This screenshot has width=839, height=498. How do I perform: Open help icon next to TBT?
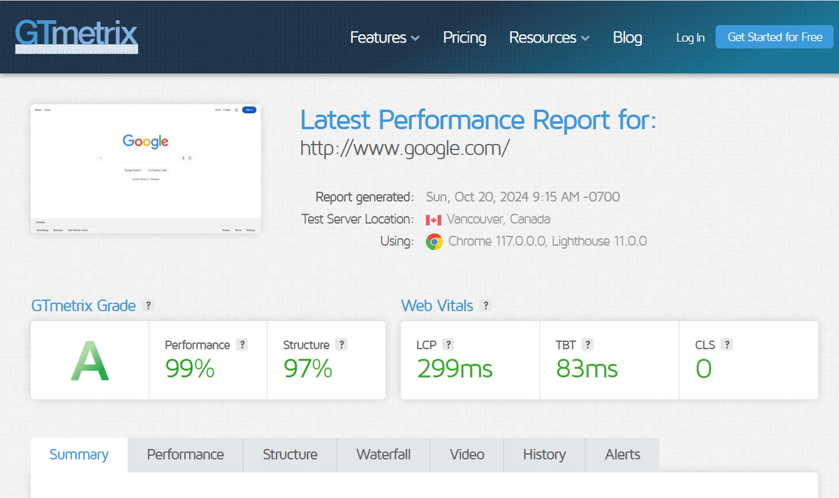(588, 344)
